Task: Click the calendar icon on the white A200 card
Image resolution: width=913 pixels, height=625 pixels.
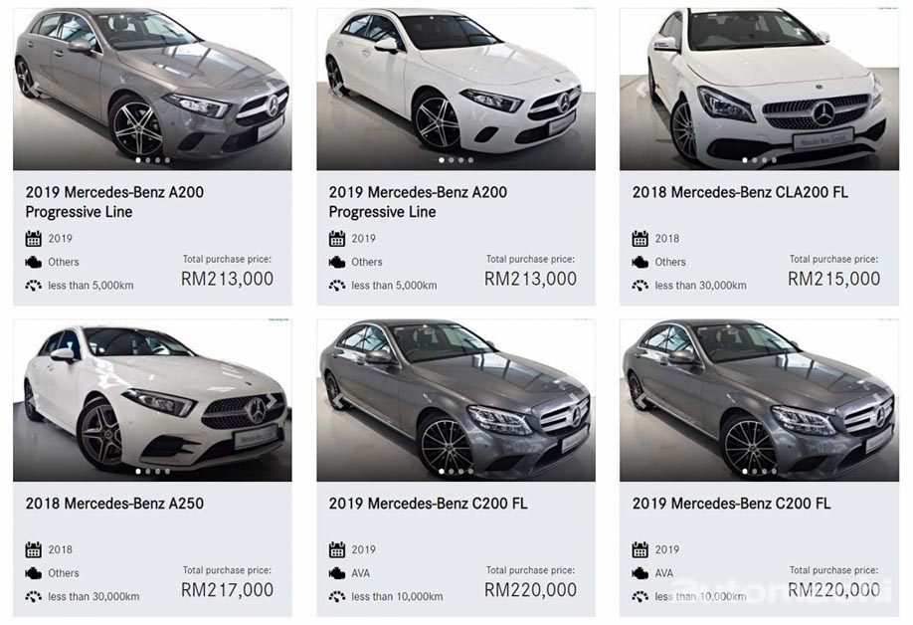Action: coord(337,239)
